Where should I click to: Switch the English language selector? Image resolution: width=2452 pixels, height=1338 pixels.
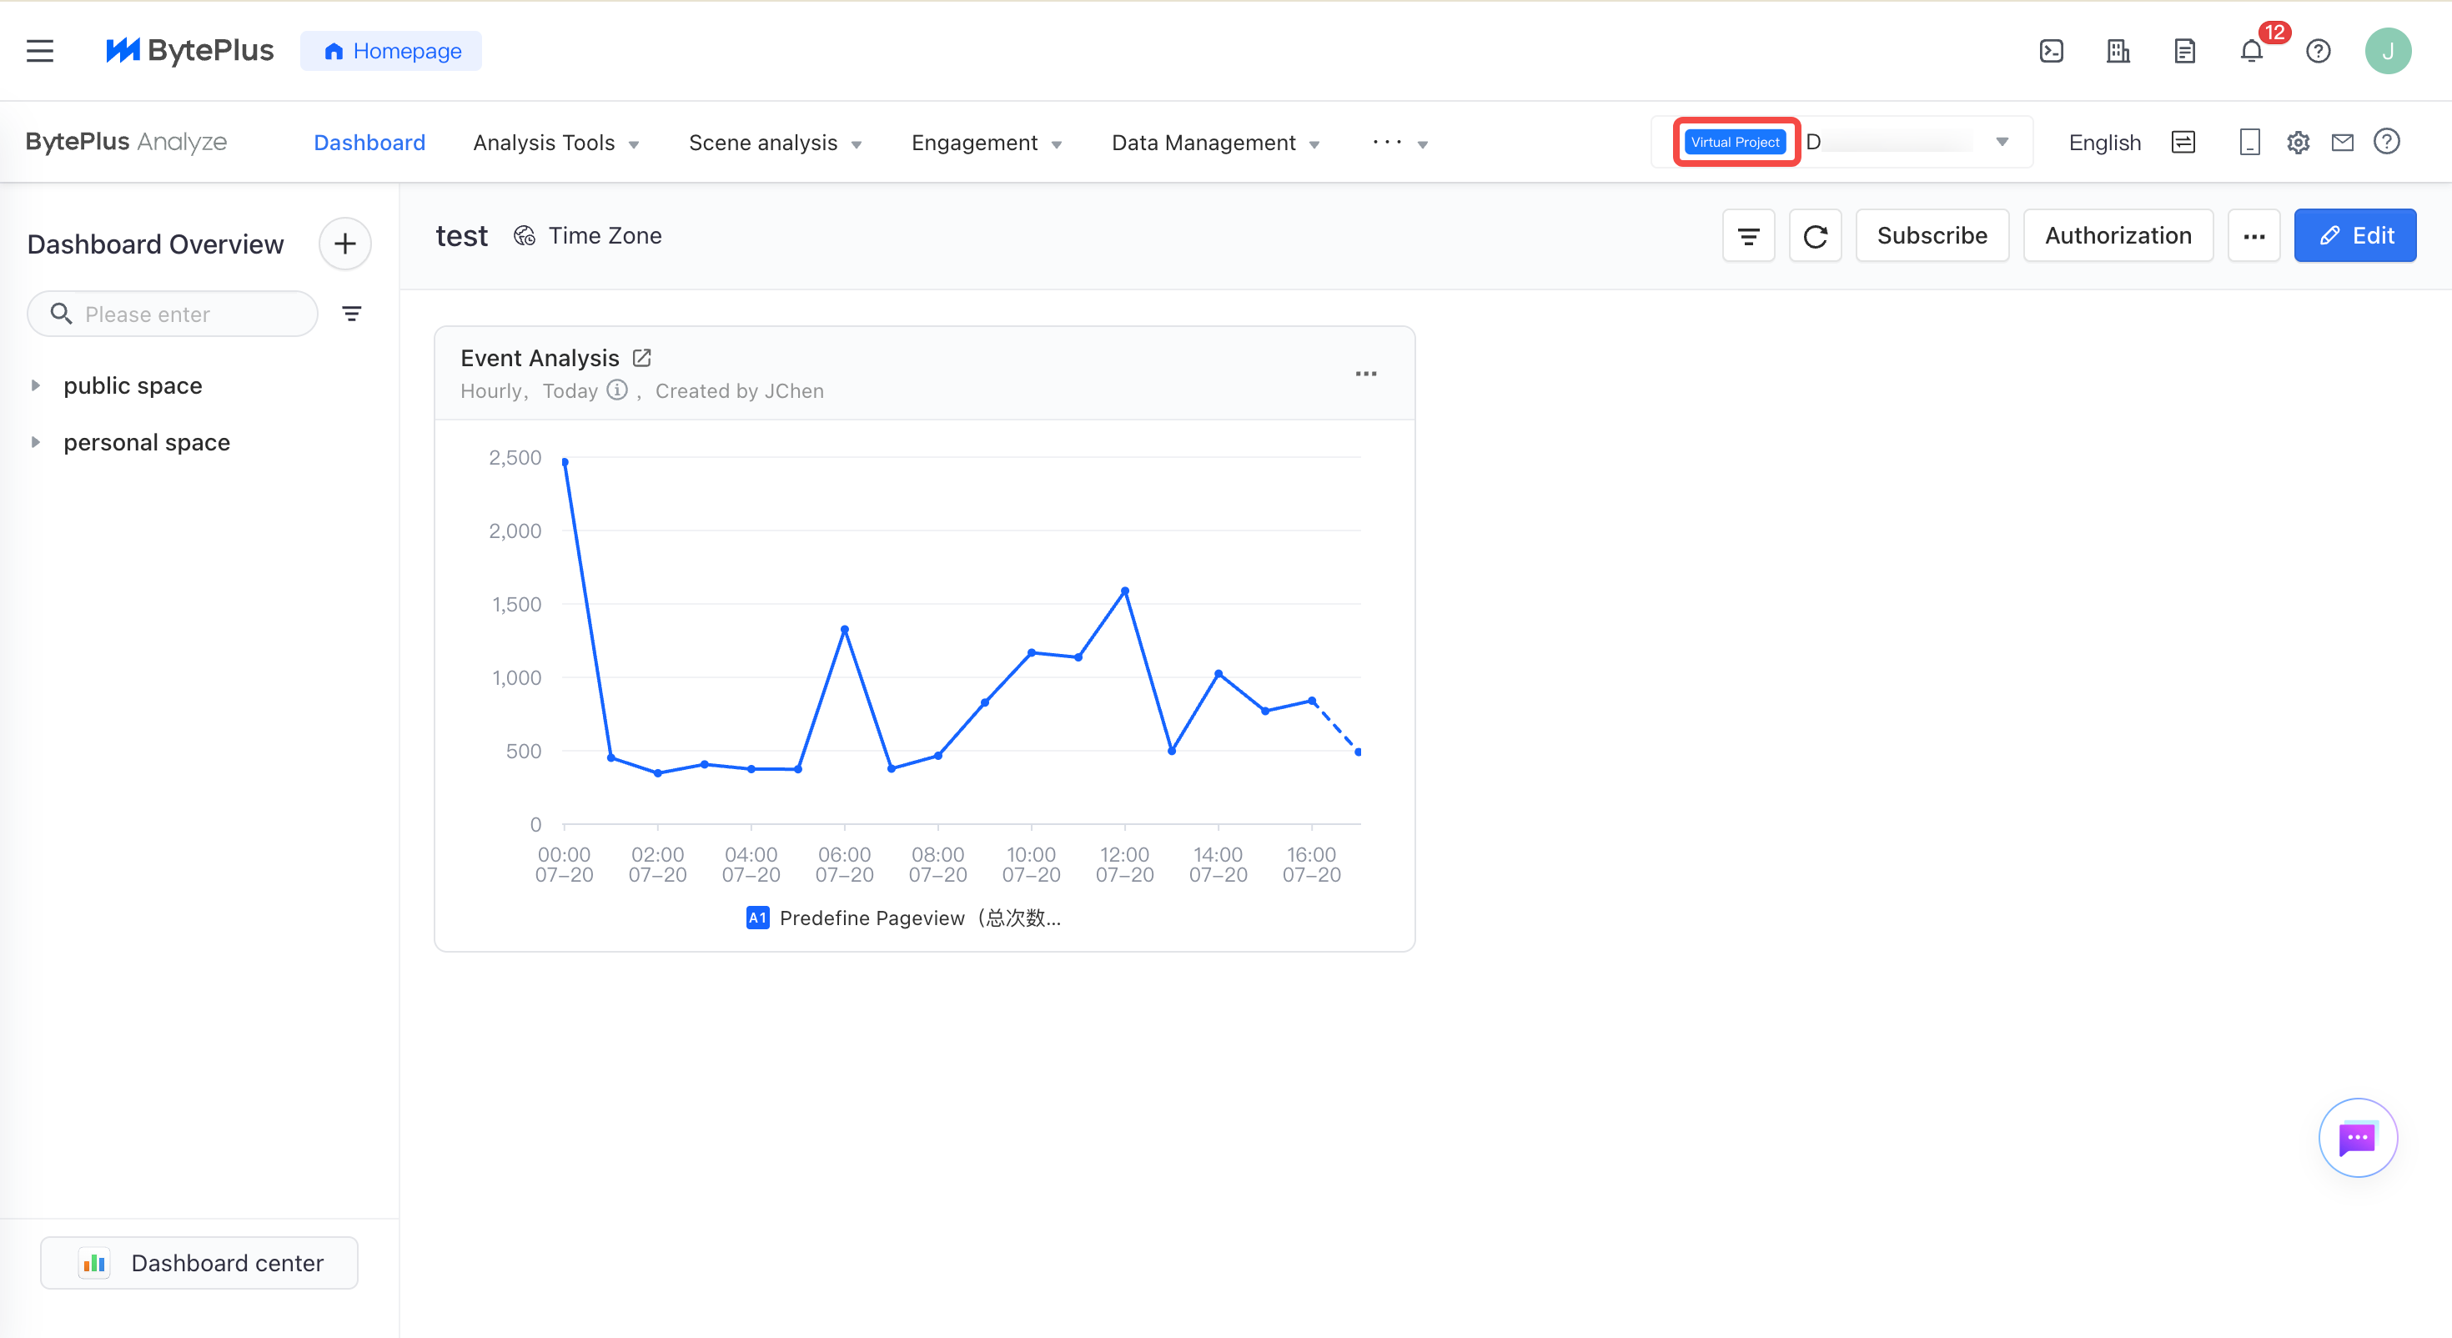2104,143
